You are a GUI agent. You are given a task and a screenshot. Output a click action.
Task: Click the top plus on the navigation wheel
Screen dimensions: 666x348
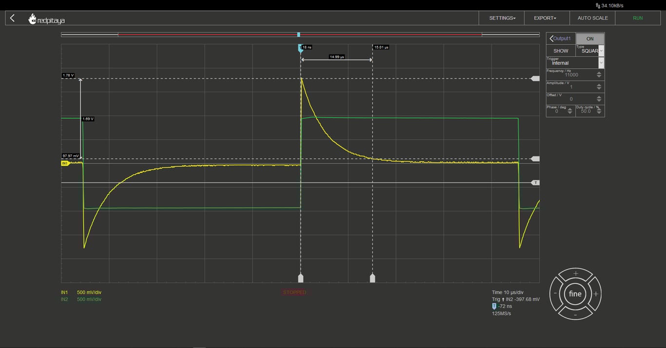(575, 274)
